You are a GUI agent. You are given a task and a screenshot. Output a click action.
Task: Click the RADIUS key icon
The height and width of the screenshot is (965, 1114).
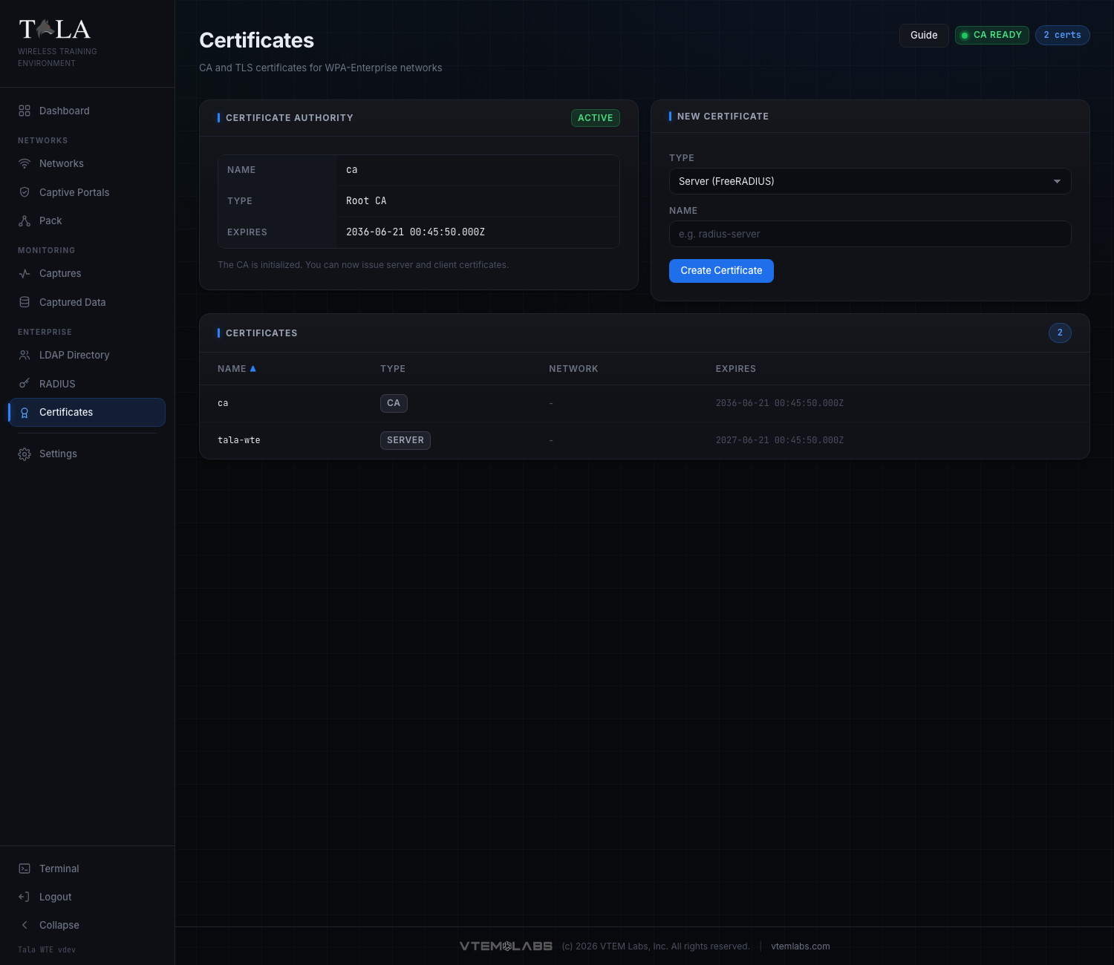pos(25,384)
